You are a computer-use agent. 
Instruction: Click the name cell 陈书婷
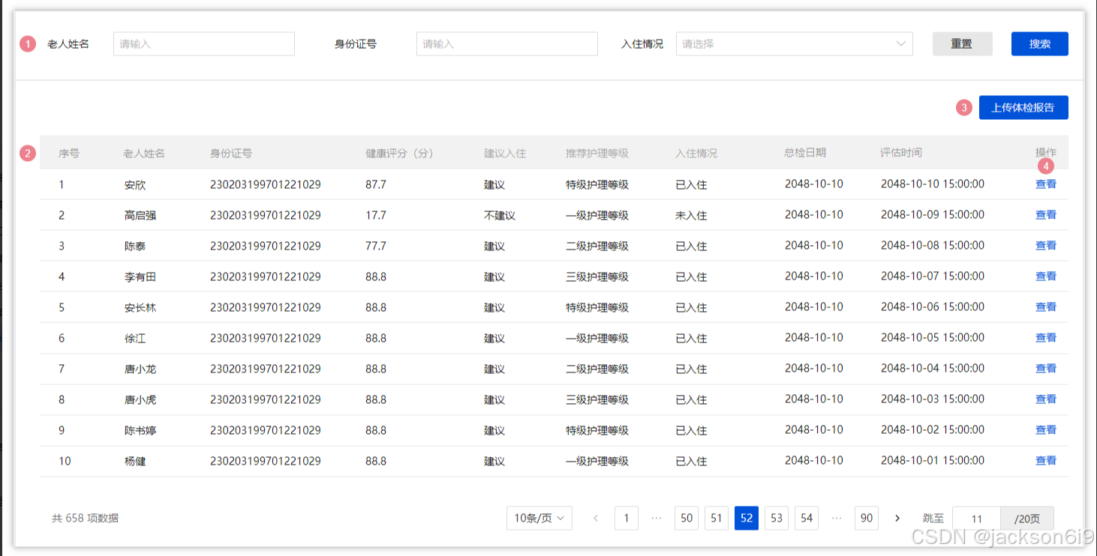pyautogui.click(x=140, y=430)
